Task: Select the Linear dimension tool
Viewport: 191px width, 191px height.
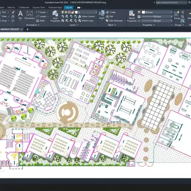Action: click(x=41, y=12)
